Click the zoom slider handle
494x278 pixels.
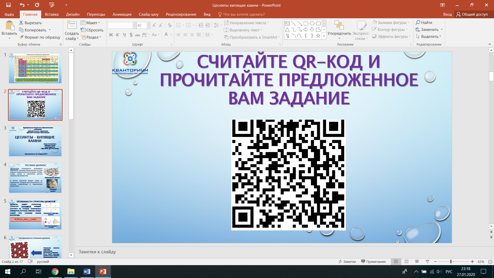pos(451,262)
